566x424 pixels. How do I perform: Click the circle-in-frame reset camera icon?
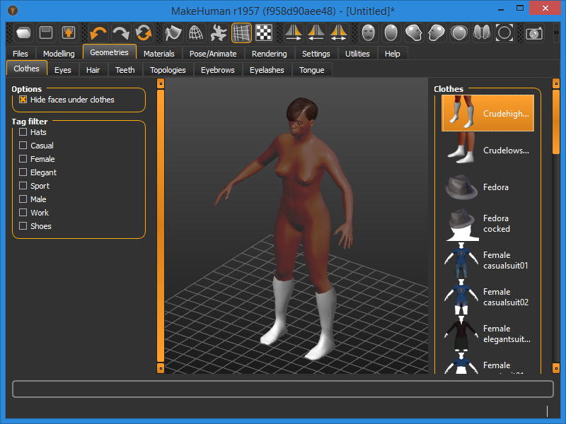click(504, 33)
